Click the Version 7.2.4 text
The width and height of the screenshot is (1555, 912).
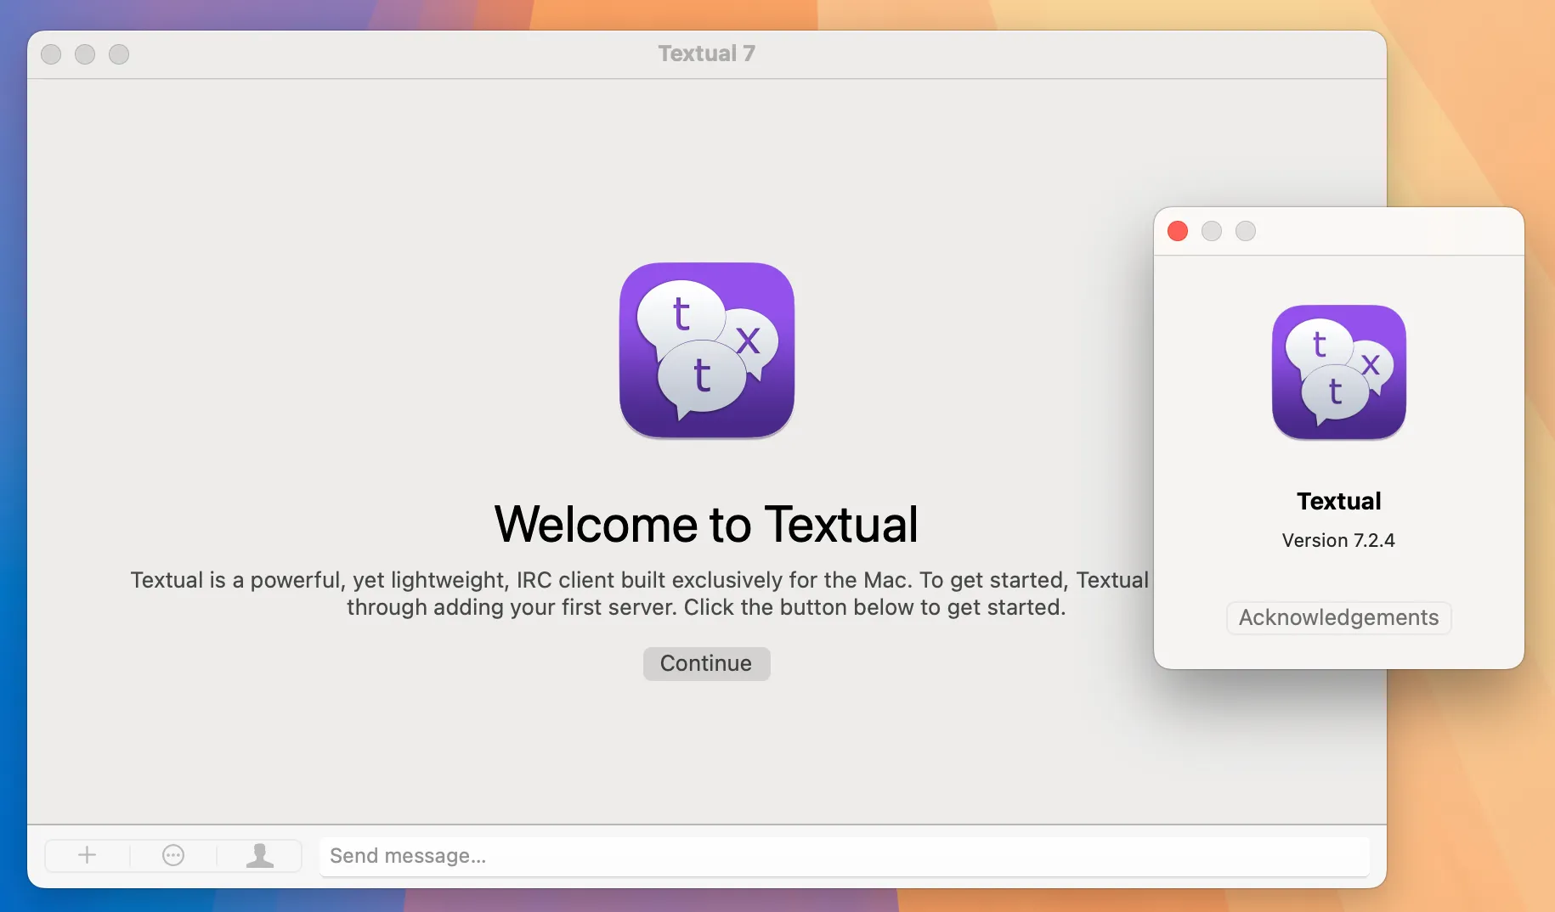tap(1338, 540)
